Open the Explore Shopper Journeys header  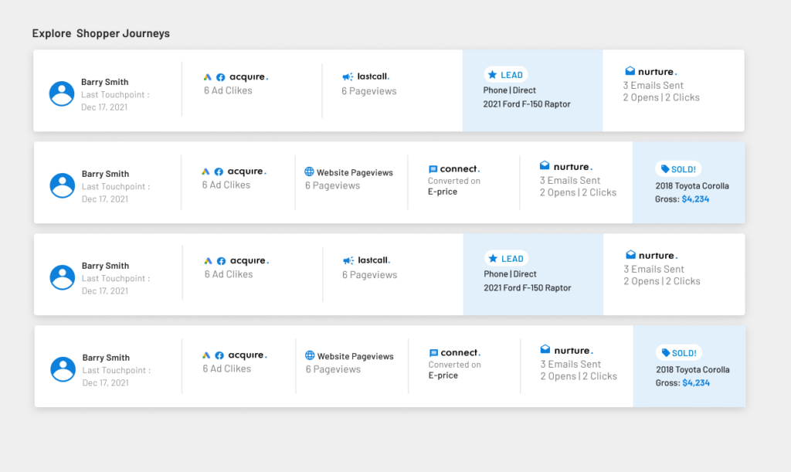tap(101, 33)
